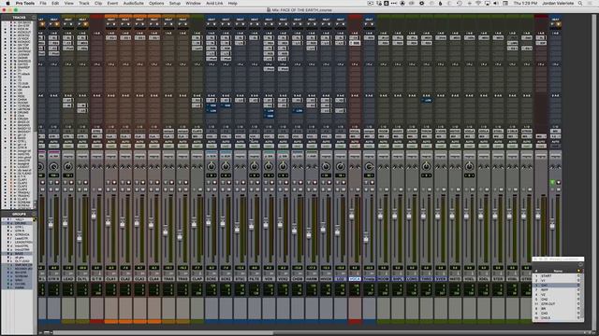Click blue LOW send on right-side strip
Screen dimensions: 599x336
[427, 100]
